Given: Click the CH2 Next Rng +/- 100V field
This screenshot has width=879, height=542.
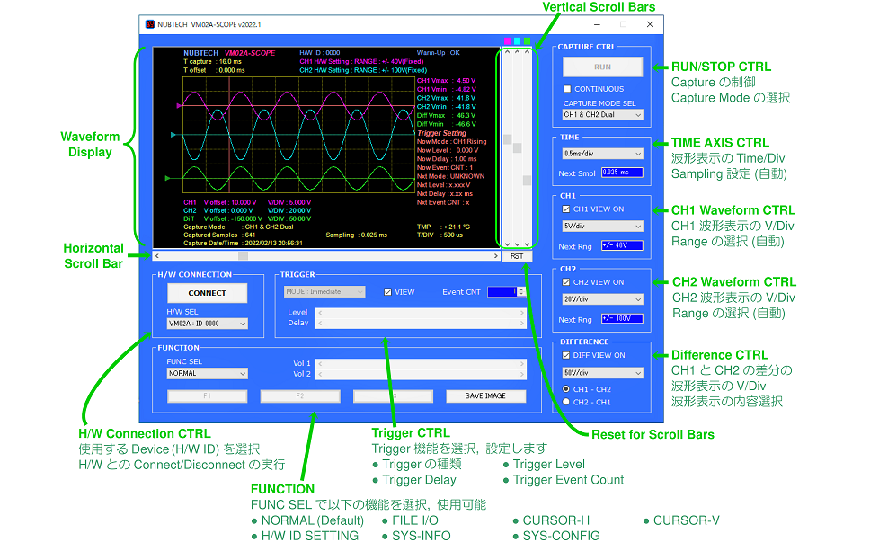Looking at the screenshot, I should [622, 318].
